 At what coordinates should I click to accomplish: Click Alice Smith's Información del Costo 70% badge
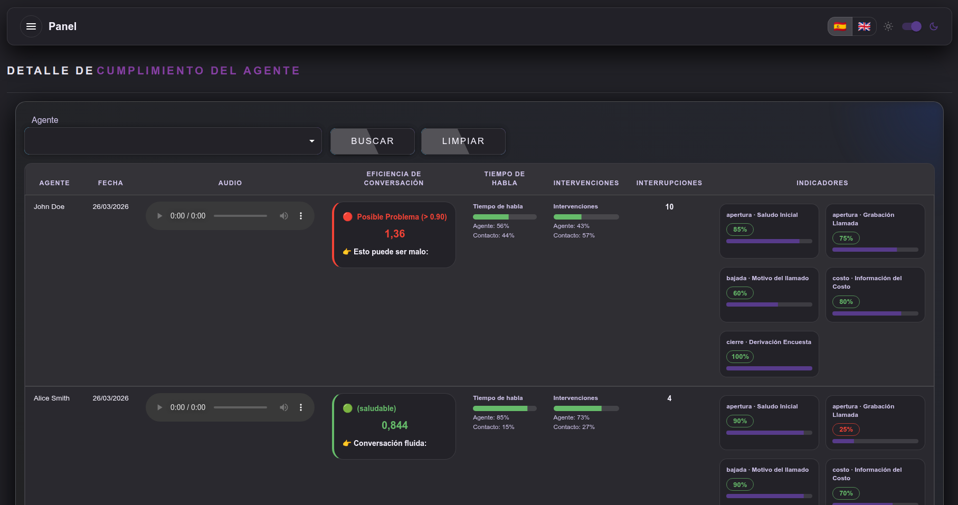pyautogui.click(x=846, y=493)
